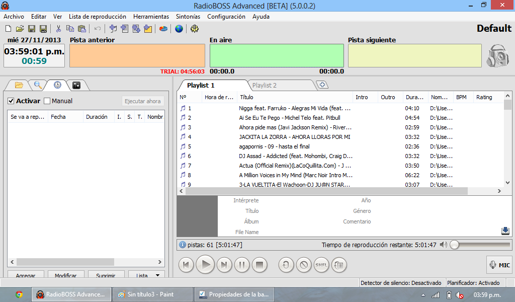
Task: Open Chrome from the Windows taskbar
Action: tap(19, 294)
